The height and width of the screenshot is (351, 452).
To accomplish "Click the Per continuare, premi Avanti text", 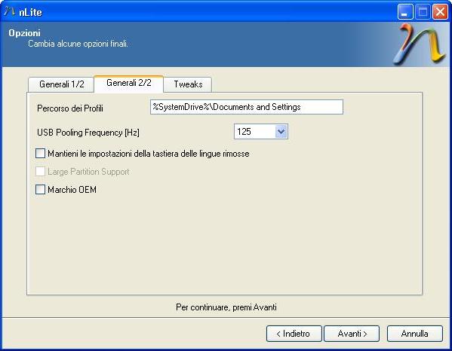I will (226, 307).
